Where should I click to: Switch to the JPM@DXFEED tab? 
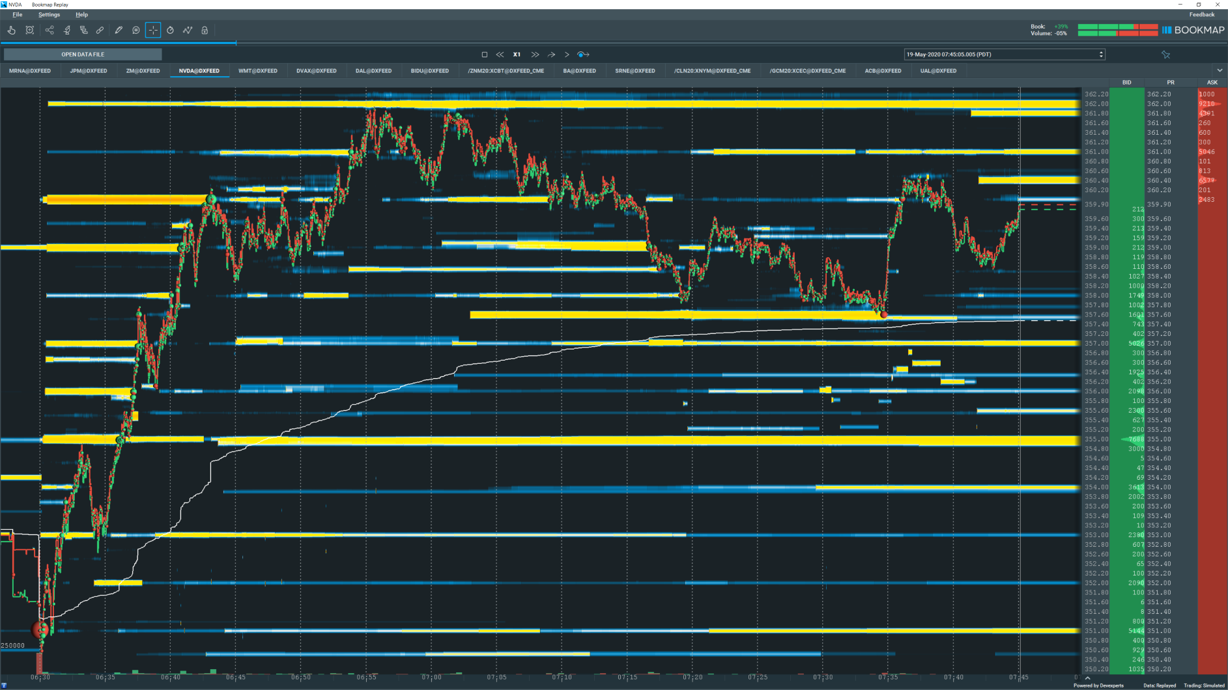point(89,71)
